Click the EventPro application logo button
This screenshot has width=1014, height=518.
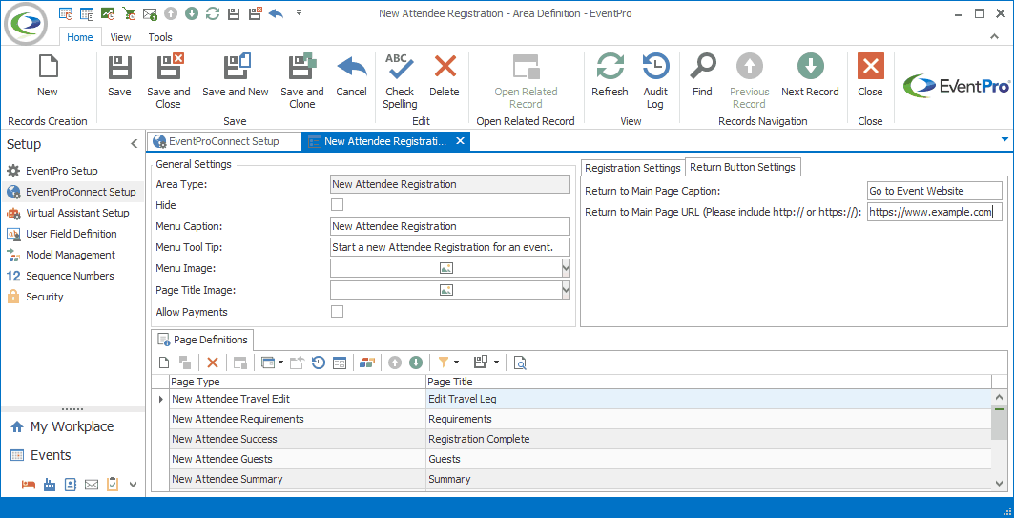26,24
